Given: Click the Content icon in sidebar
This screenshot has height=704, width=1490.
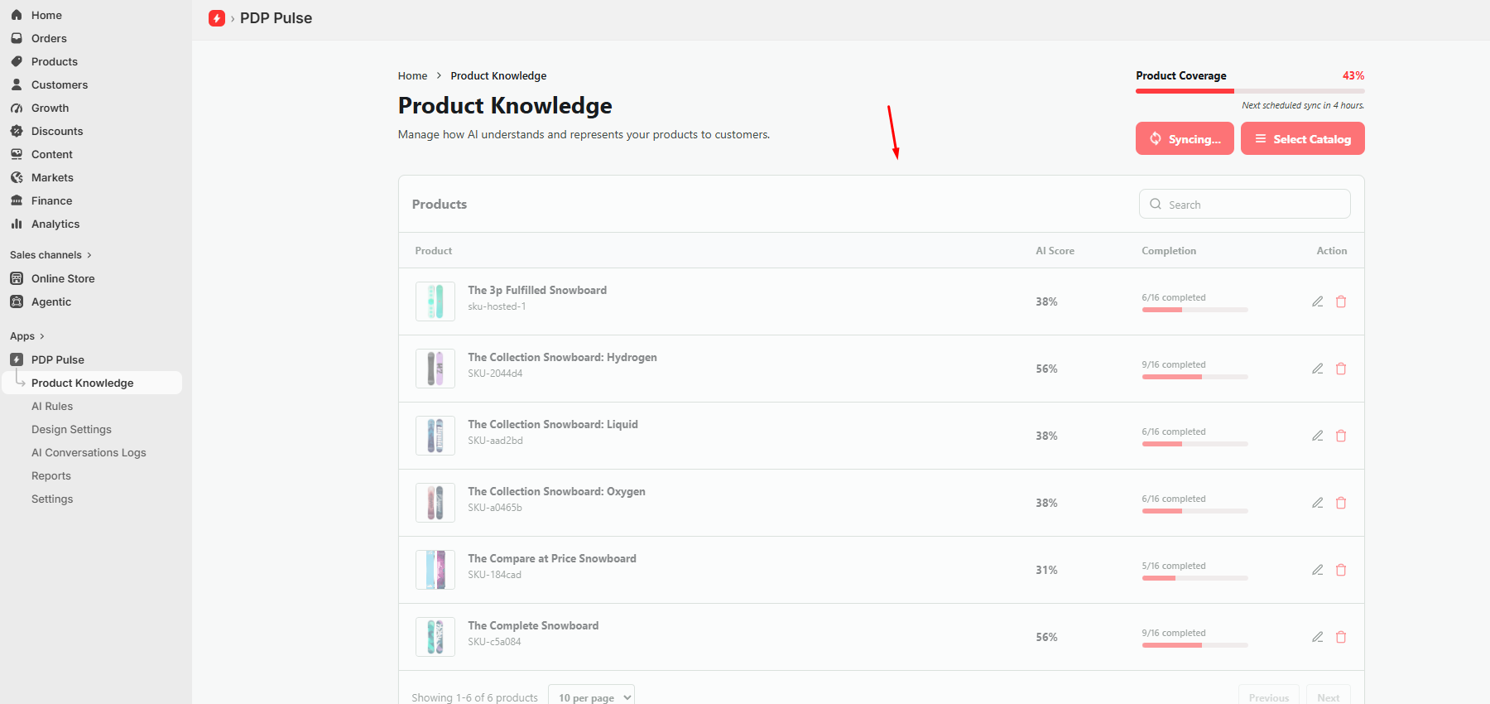Looking at the screenshot, I should point(17,154).
